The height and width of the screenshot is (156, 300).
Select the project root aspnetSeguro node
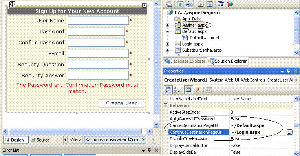198,13
